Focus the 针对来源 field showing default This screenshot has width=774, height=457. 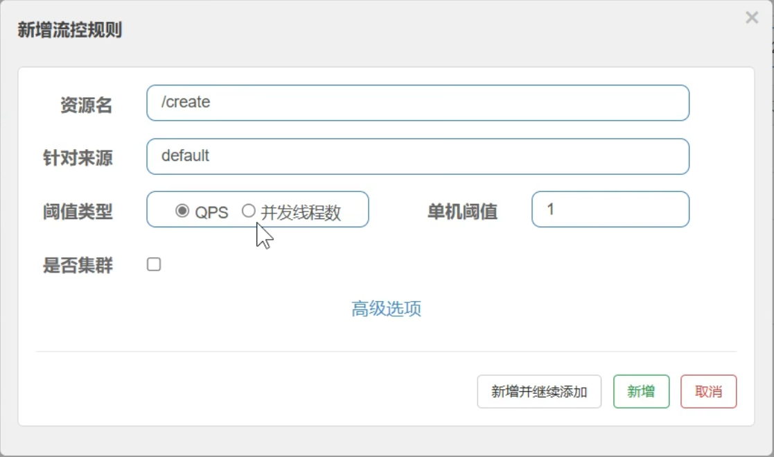[418, 156]
